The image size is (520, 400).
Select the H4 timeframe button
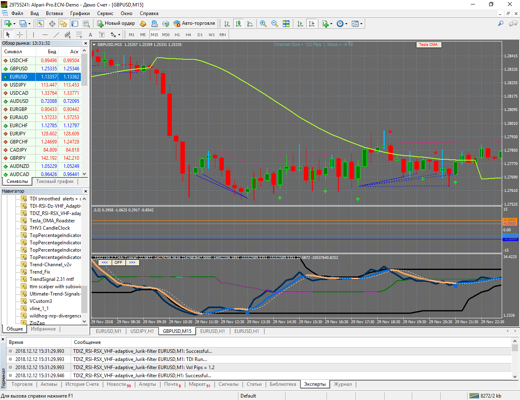(188, 35)
